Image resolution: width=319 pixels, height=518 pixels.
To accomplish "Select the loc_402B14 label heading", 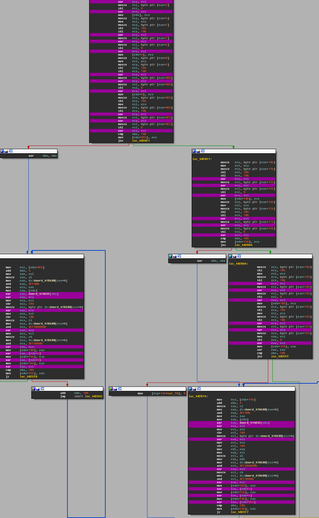I will [198, 396].
